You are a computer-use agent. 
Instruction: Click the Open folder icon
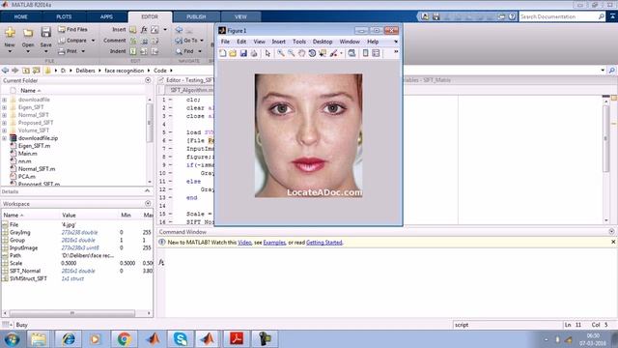pos(28,33)
